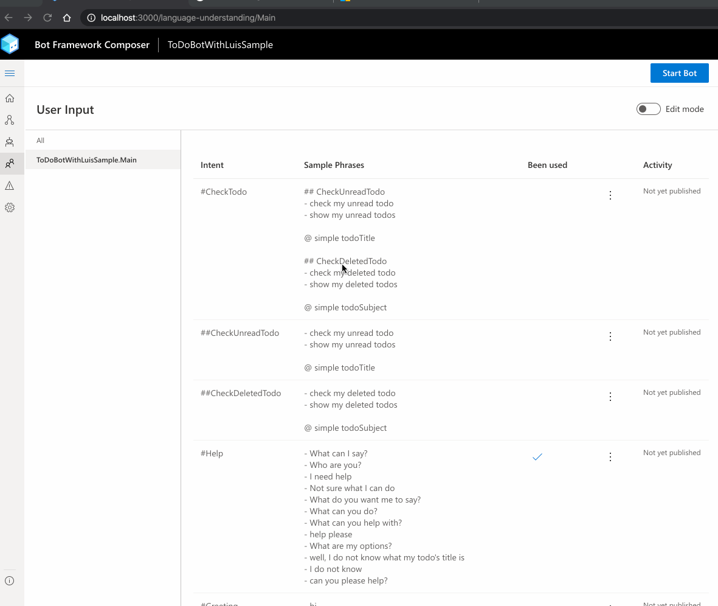Open more options for #CheckTodo row

[x=610, y=195]
